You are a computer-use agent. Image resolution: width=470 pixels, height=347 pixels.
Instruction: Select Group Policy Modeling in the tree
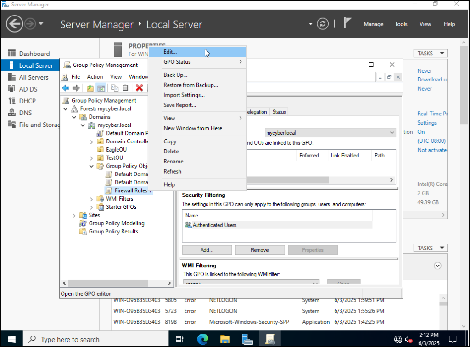tap(116, 223)
